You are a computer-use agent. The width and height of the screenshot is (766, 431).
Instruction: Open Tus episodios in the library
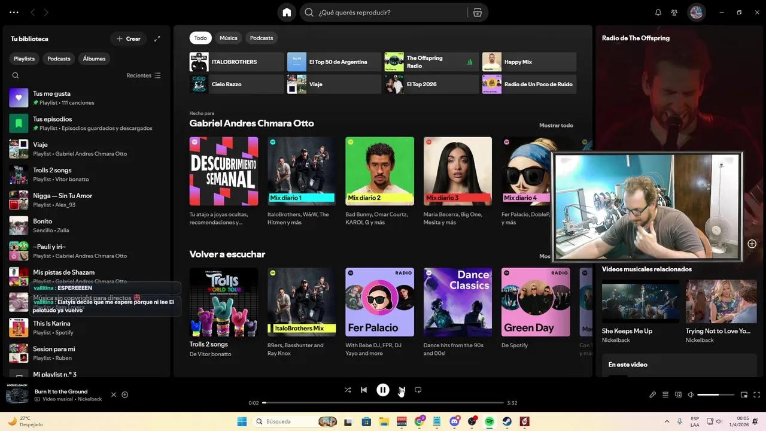tap(87, 123)
